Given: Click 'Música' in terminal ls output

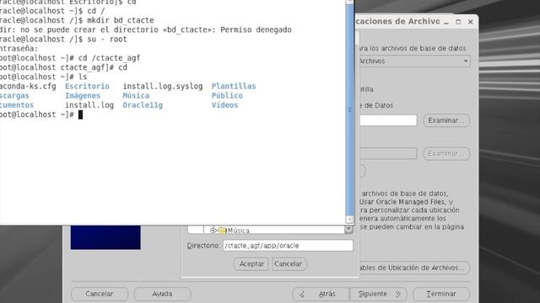Looking at the screenshot, I should point(136,95).
